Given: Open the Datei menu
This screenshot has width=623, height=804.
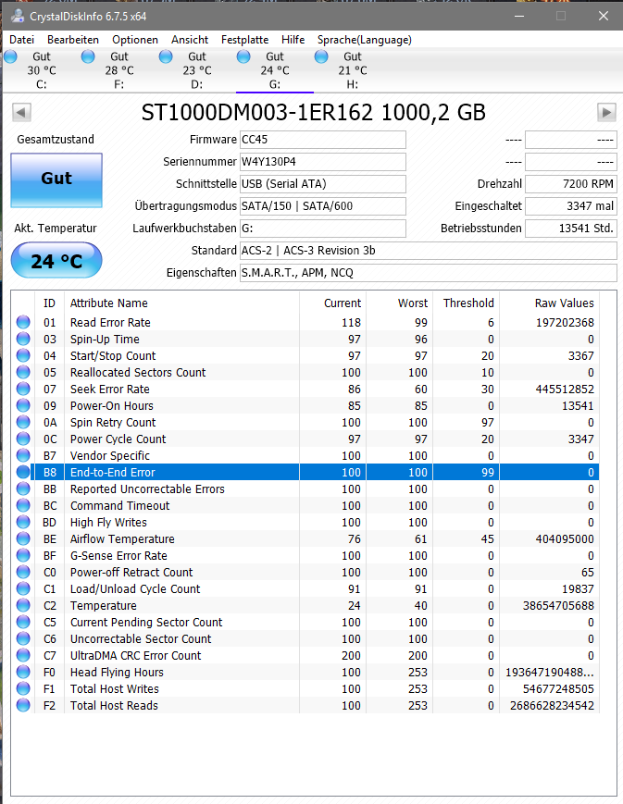Looking at the screenshot, I should point(21,40).
